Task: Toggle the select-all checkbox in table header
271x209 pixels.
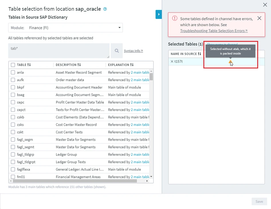Action: pos(13,65)
